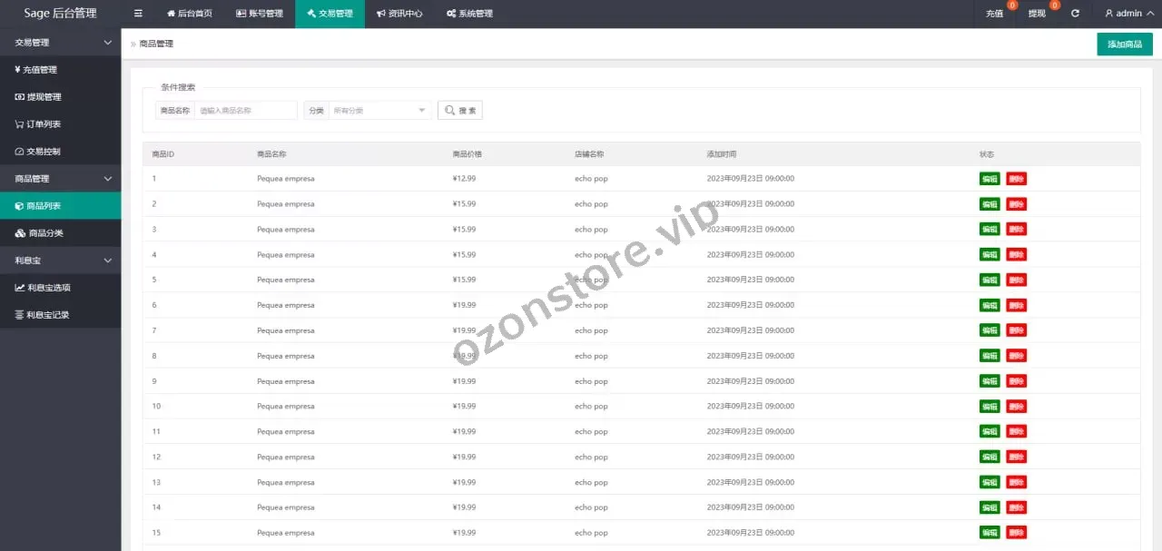
Task: Open 充值 notifications with badge
Action: [995, 14]
